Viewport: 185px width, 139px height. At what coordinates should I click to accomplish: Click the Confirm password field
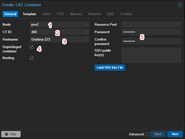[x=151, y=41]
